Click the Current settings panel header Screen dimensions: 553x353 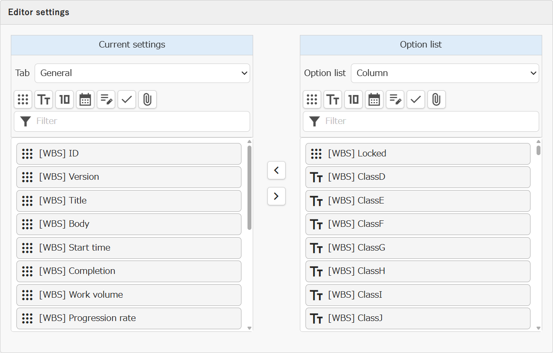(132, 45)
